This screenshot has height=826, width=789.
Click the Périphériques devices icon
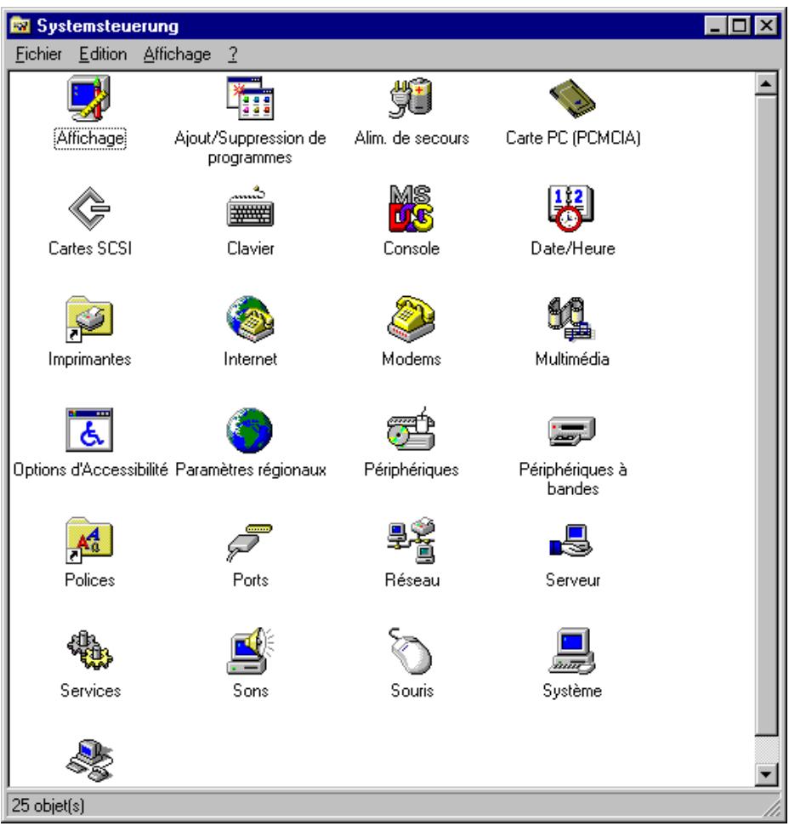coord(412,429)
